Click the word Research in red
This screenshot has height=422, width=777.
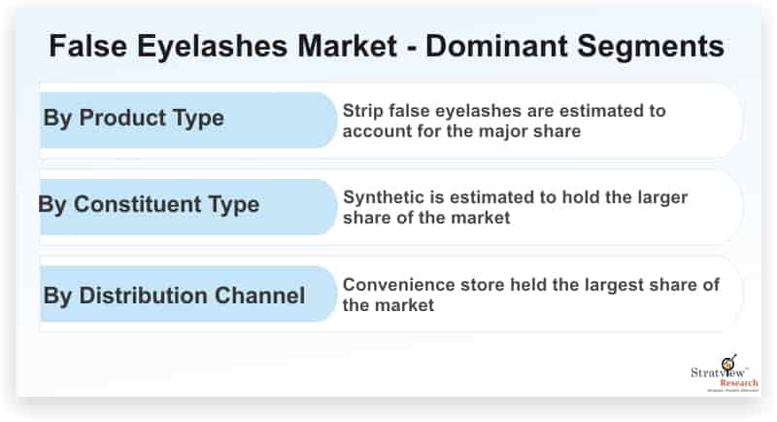[x=739, y=383]
